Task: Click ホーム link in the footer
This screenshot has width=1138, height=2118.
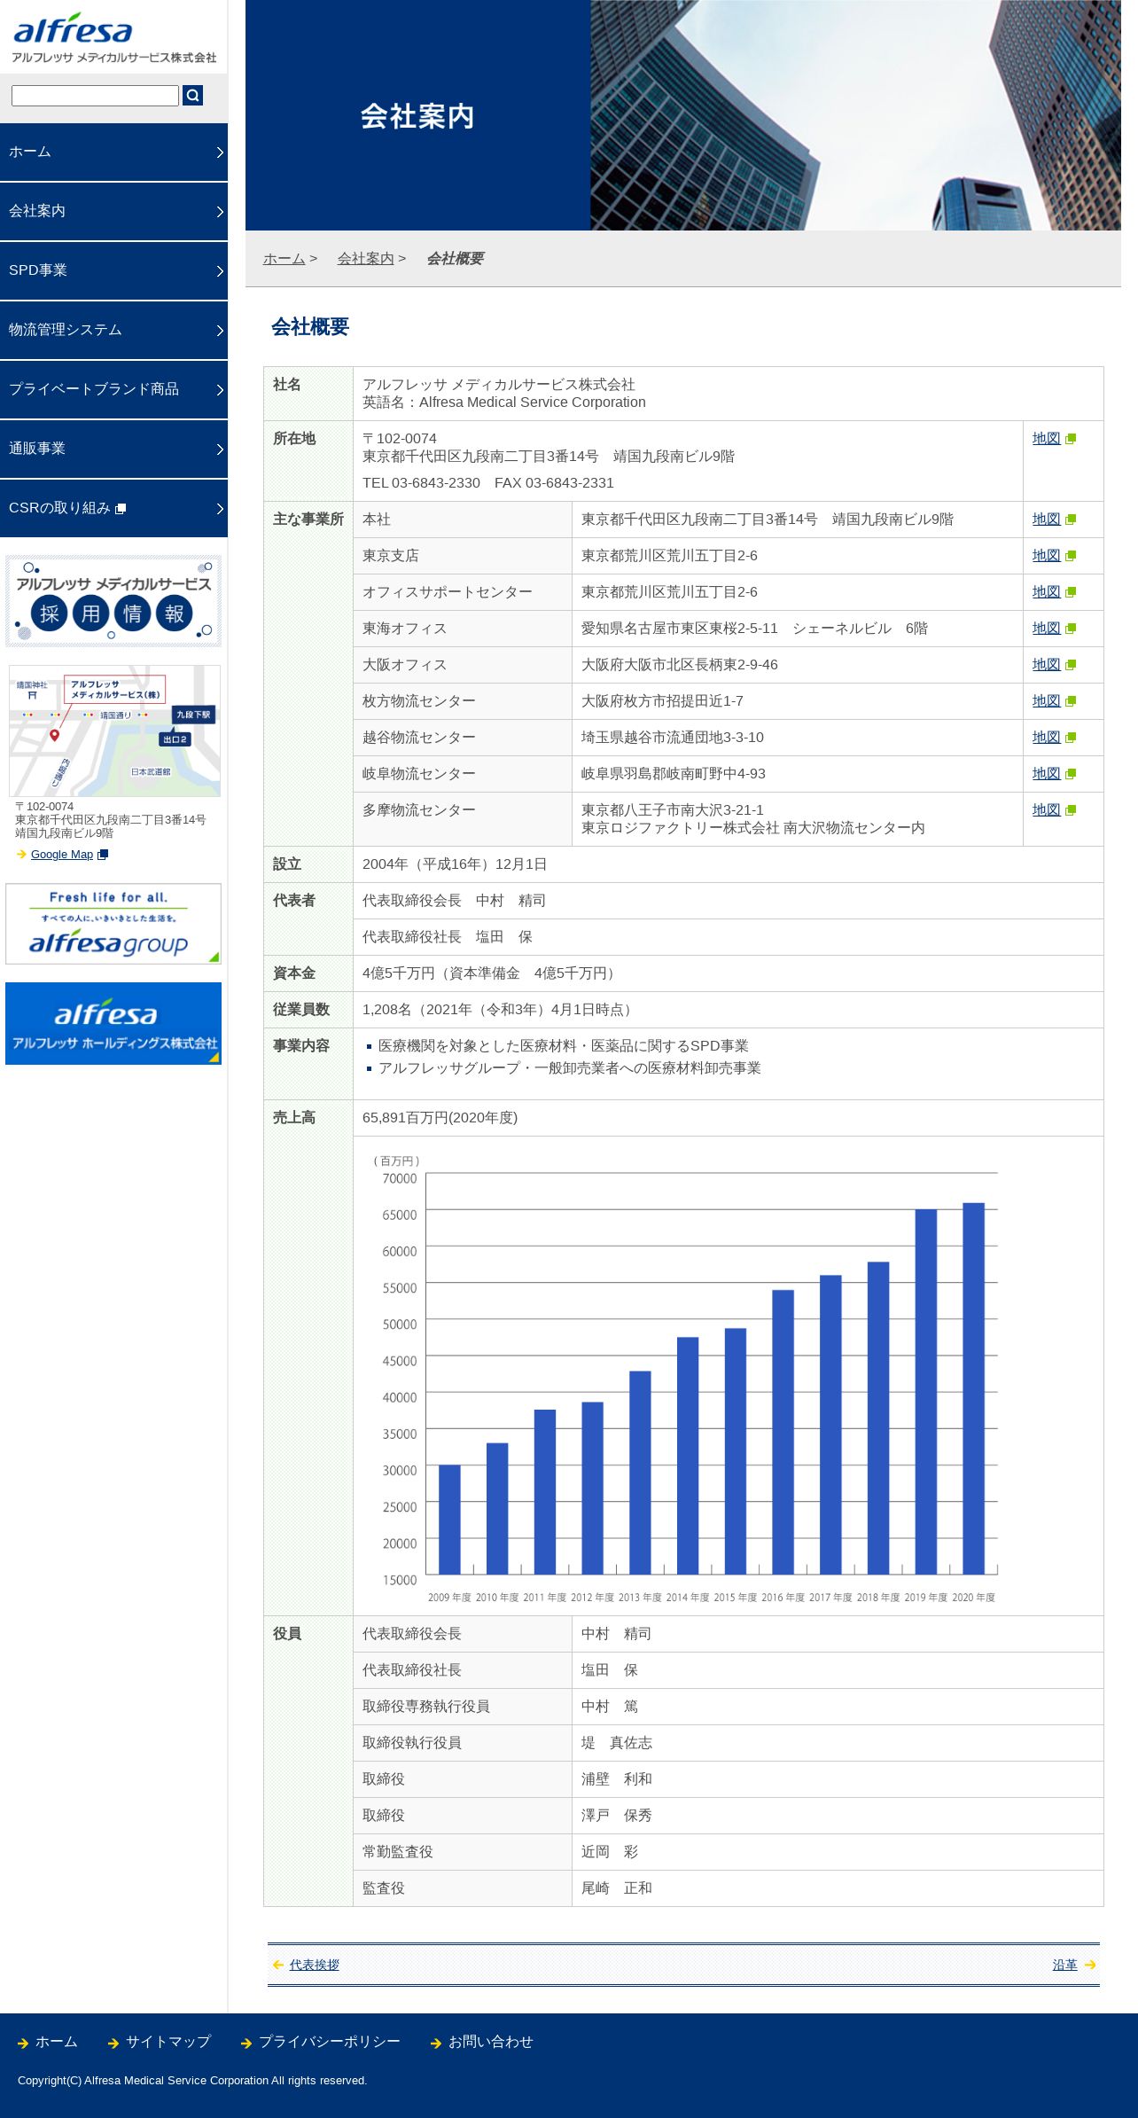Action: click(57, 2042)
